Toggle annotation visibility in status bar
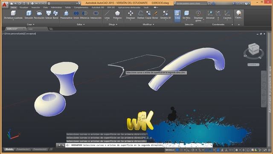273x154 pixels. [222, 150]
